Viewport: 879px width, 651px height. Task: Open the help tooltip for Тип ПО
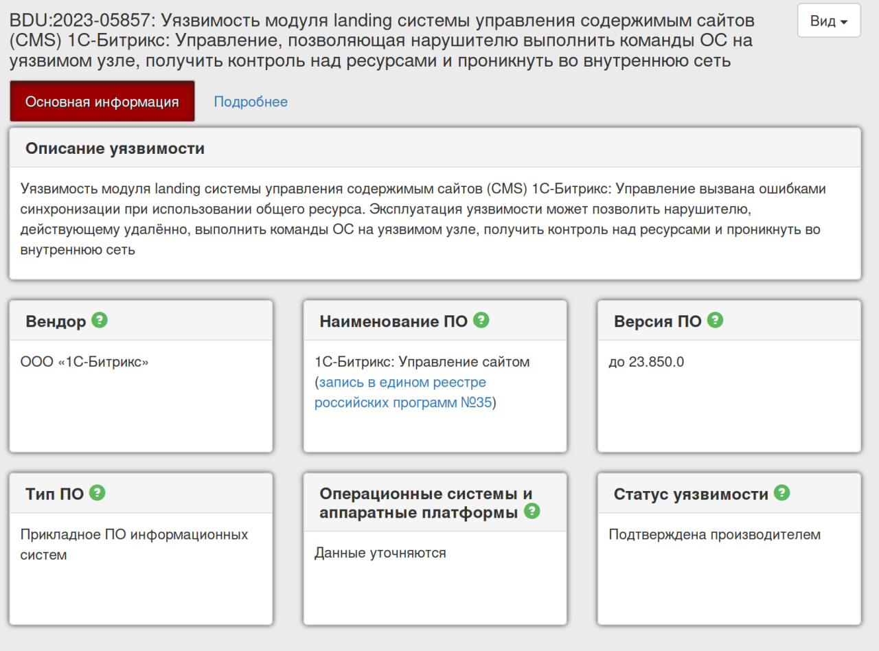tap(98, 492)
